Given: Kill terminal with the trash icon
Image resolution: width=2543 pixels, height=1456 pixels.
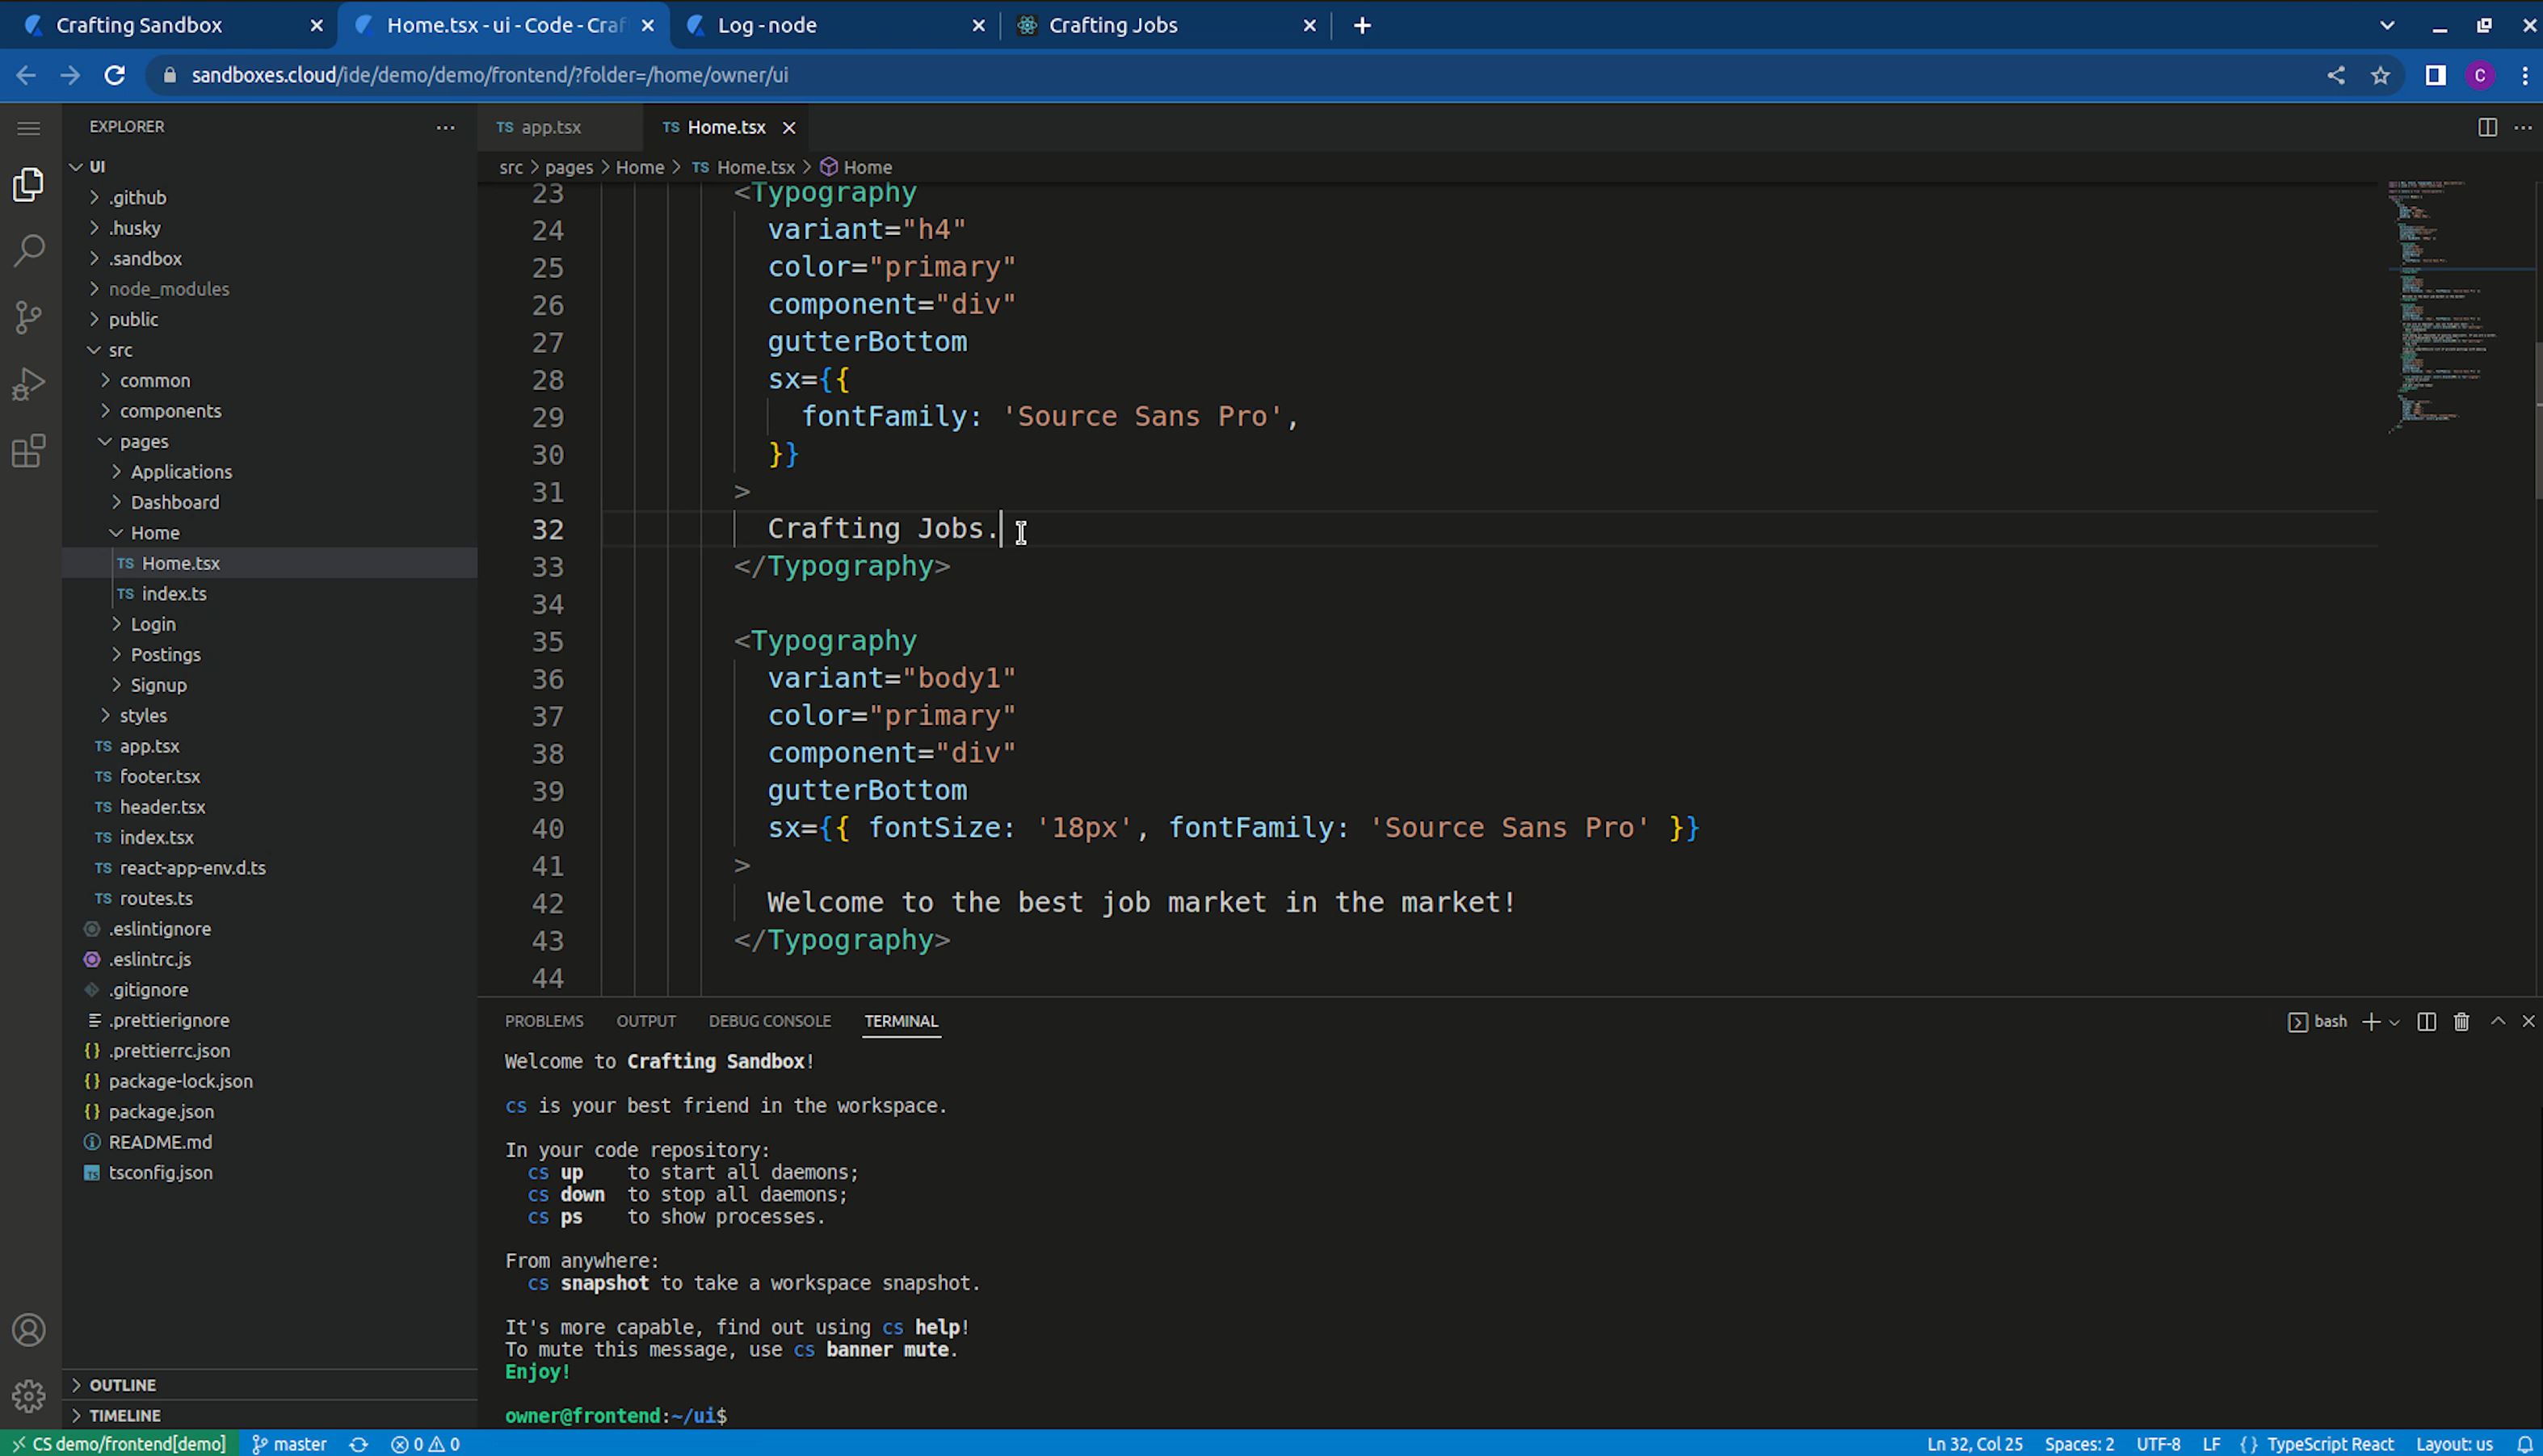Looking at the screenshot, I should pyautogui.click(x=2461, y=1021).
